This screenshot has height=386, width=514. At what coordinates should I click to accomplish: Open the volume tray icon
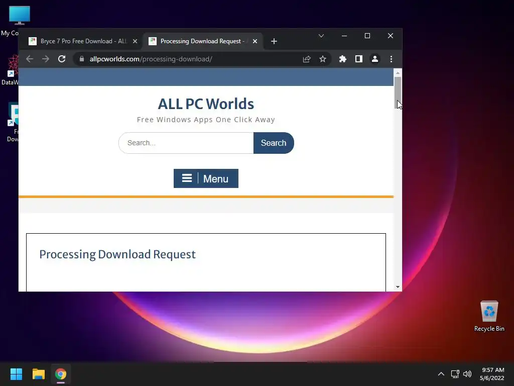click(467, 374)
